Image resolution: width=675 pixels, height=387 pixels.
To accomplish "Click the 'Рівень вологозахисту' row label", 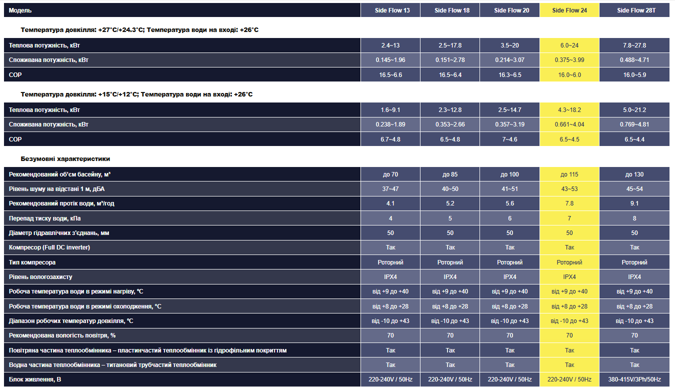I will [41, 277].
